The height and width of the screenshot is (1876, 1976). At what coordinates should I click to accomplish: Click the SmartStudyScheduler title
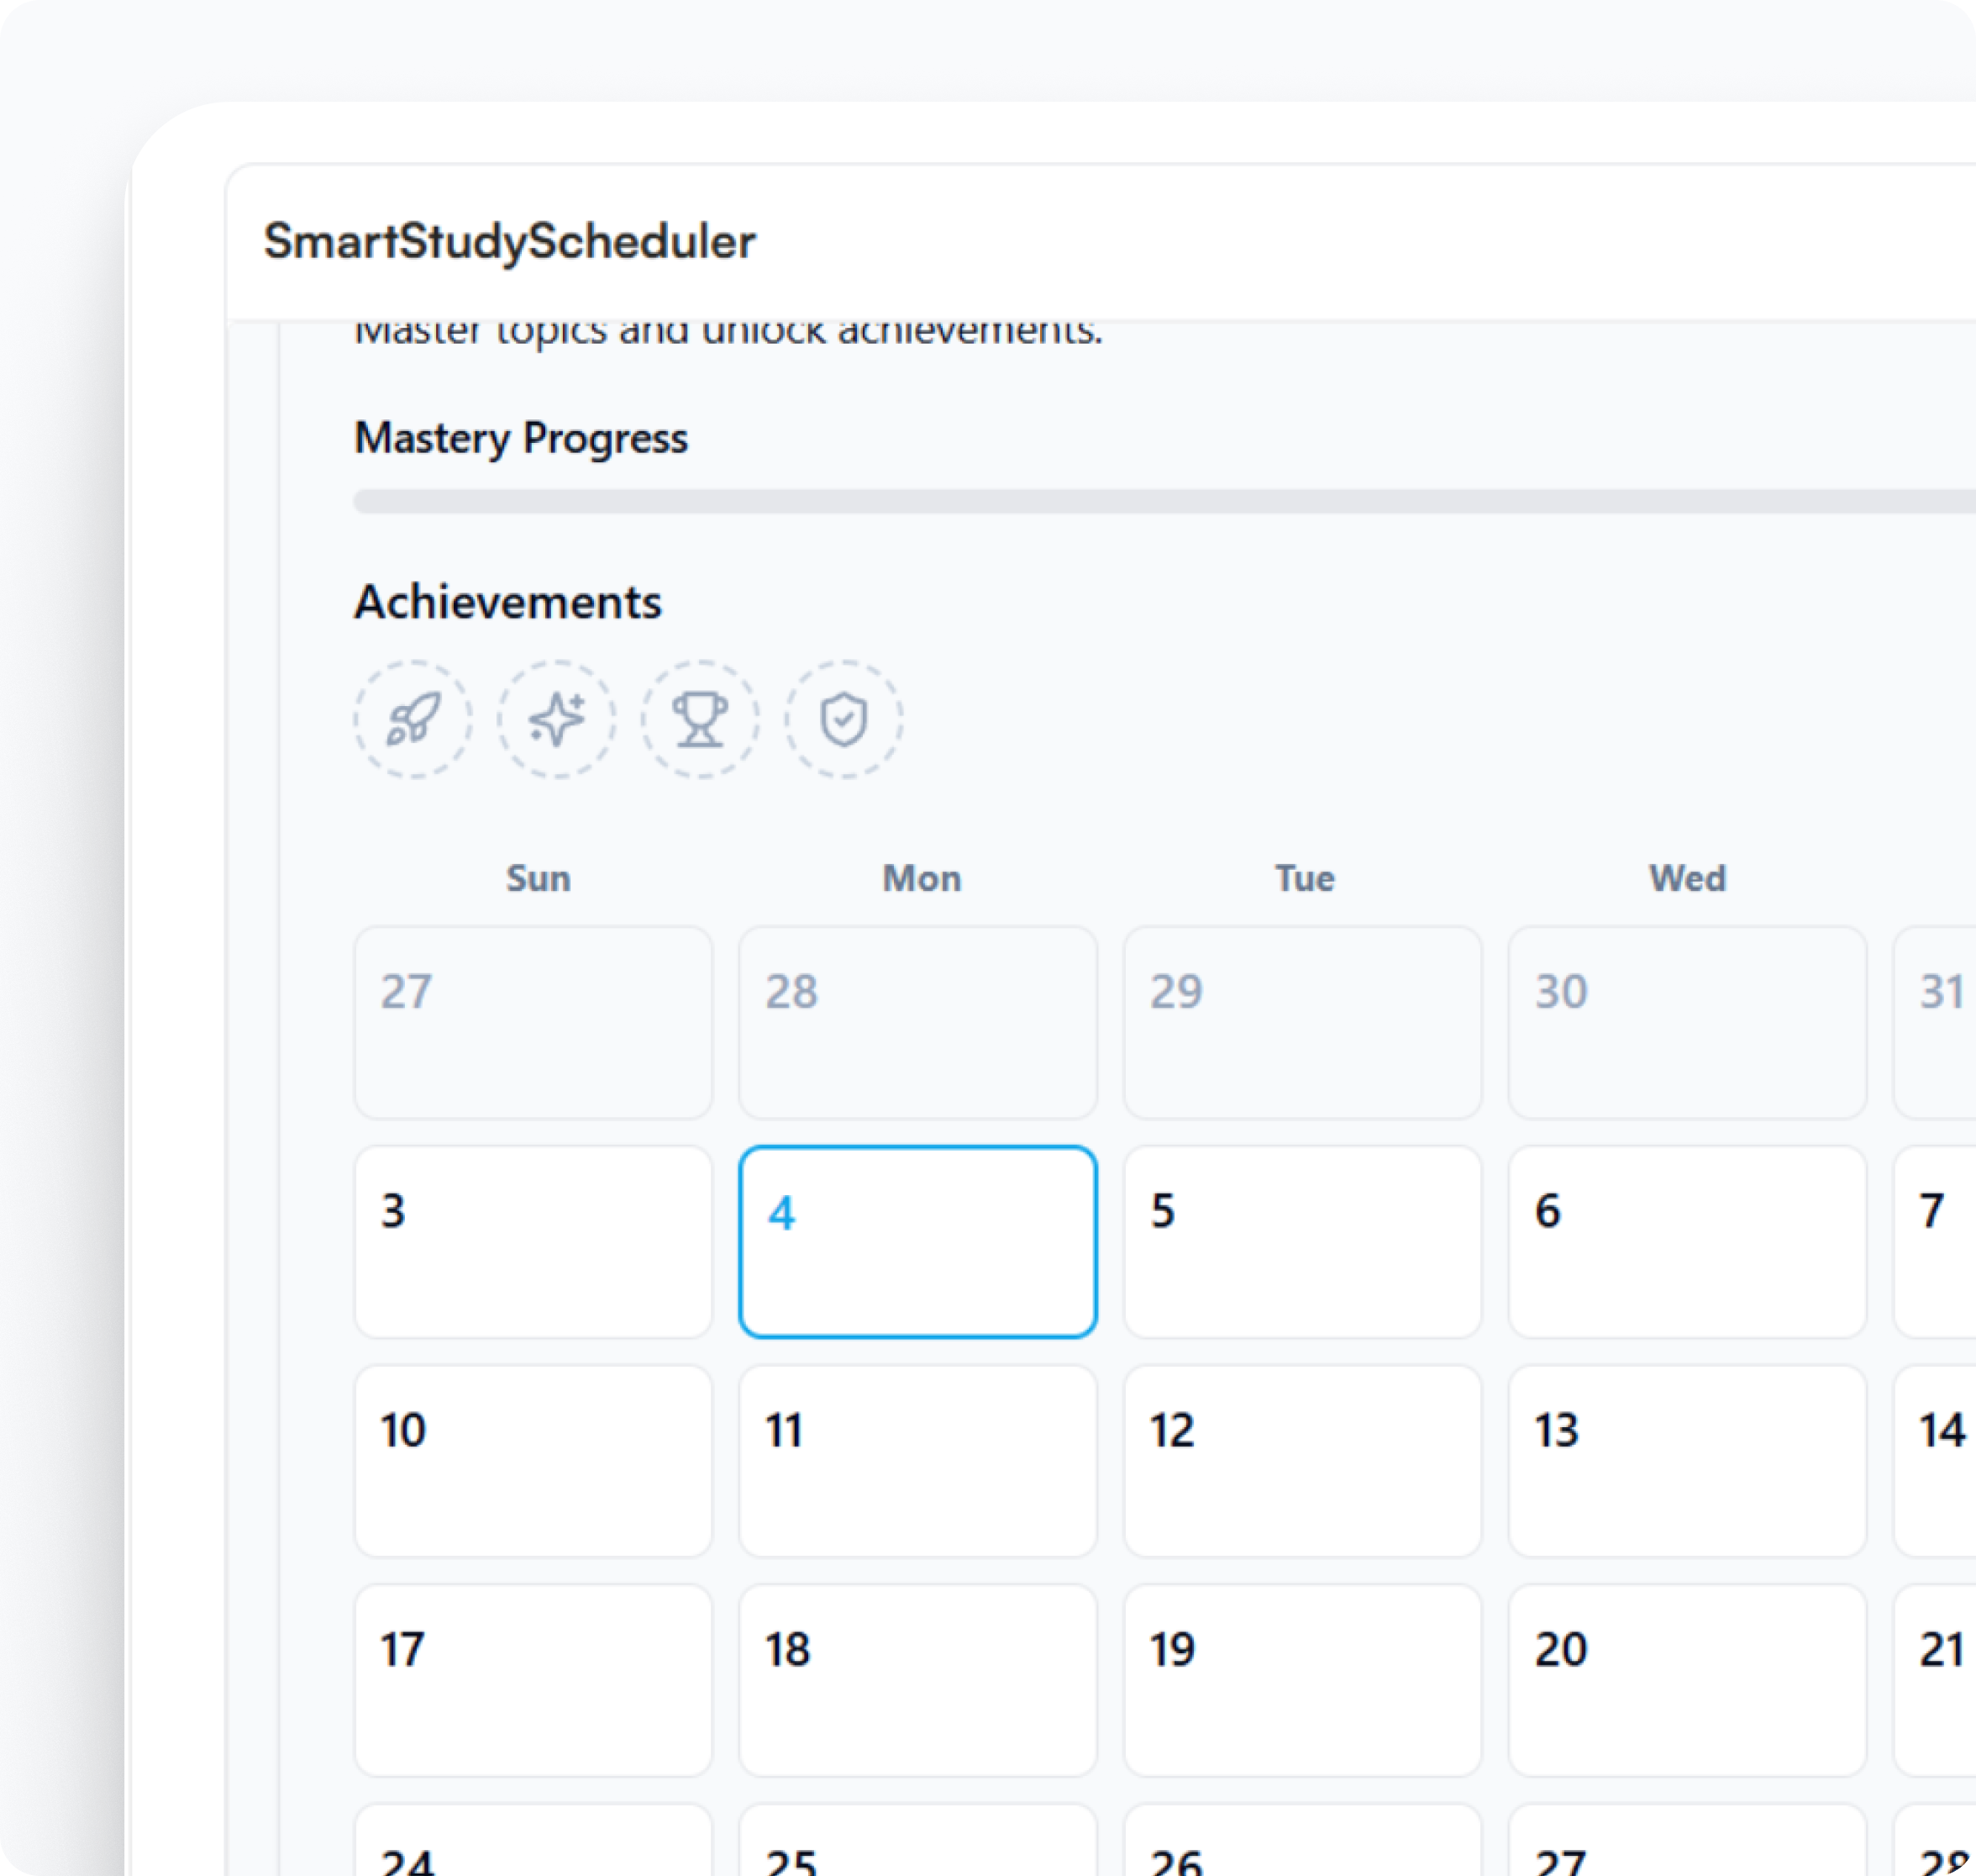click(510, 241)
